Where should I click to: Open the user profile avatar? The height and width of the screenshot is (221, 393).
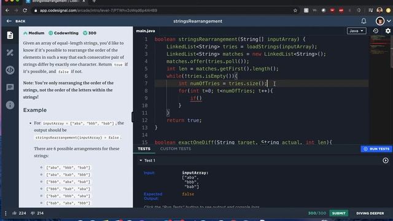380,21
